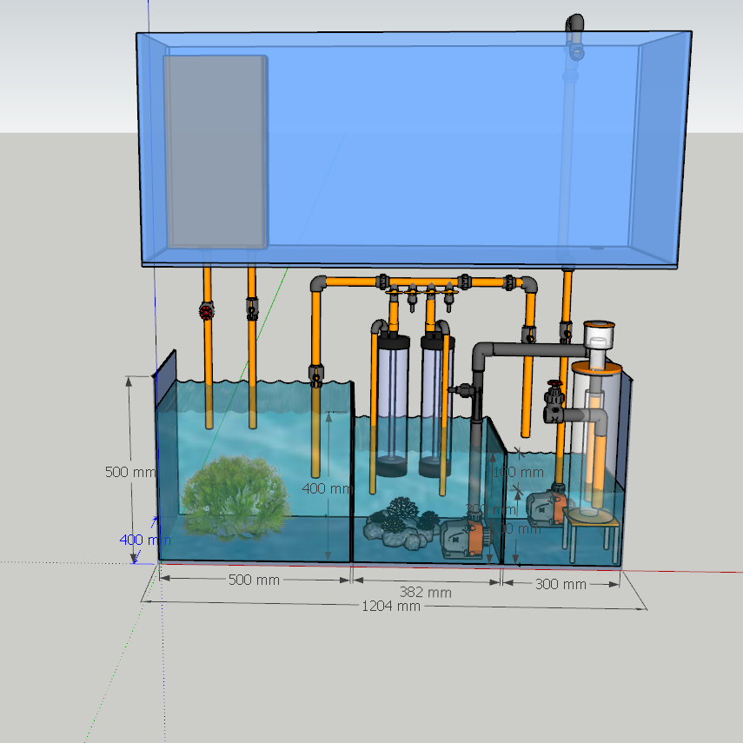Select the skimmer pump in right chamber
The width and height of the screenshot is (743, 743).
[x=549, y=507]
